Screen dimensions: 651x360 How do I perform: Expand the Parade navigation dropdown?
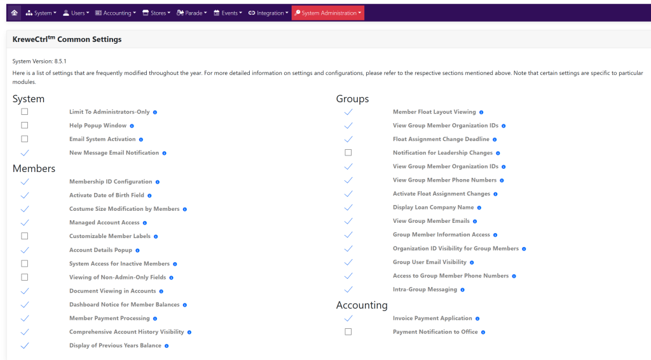coord(192,13)
